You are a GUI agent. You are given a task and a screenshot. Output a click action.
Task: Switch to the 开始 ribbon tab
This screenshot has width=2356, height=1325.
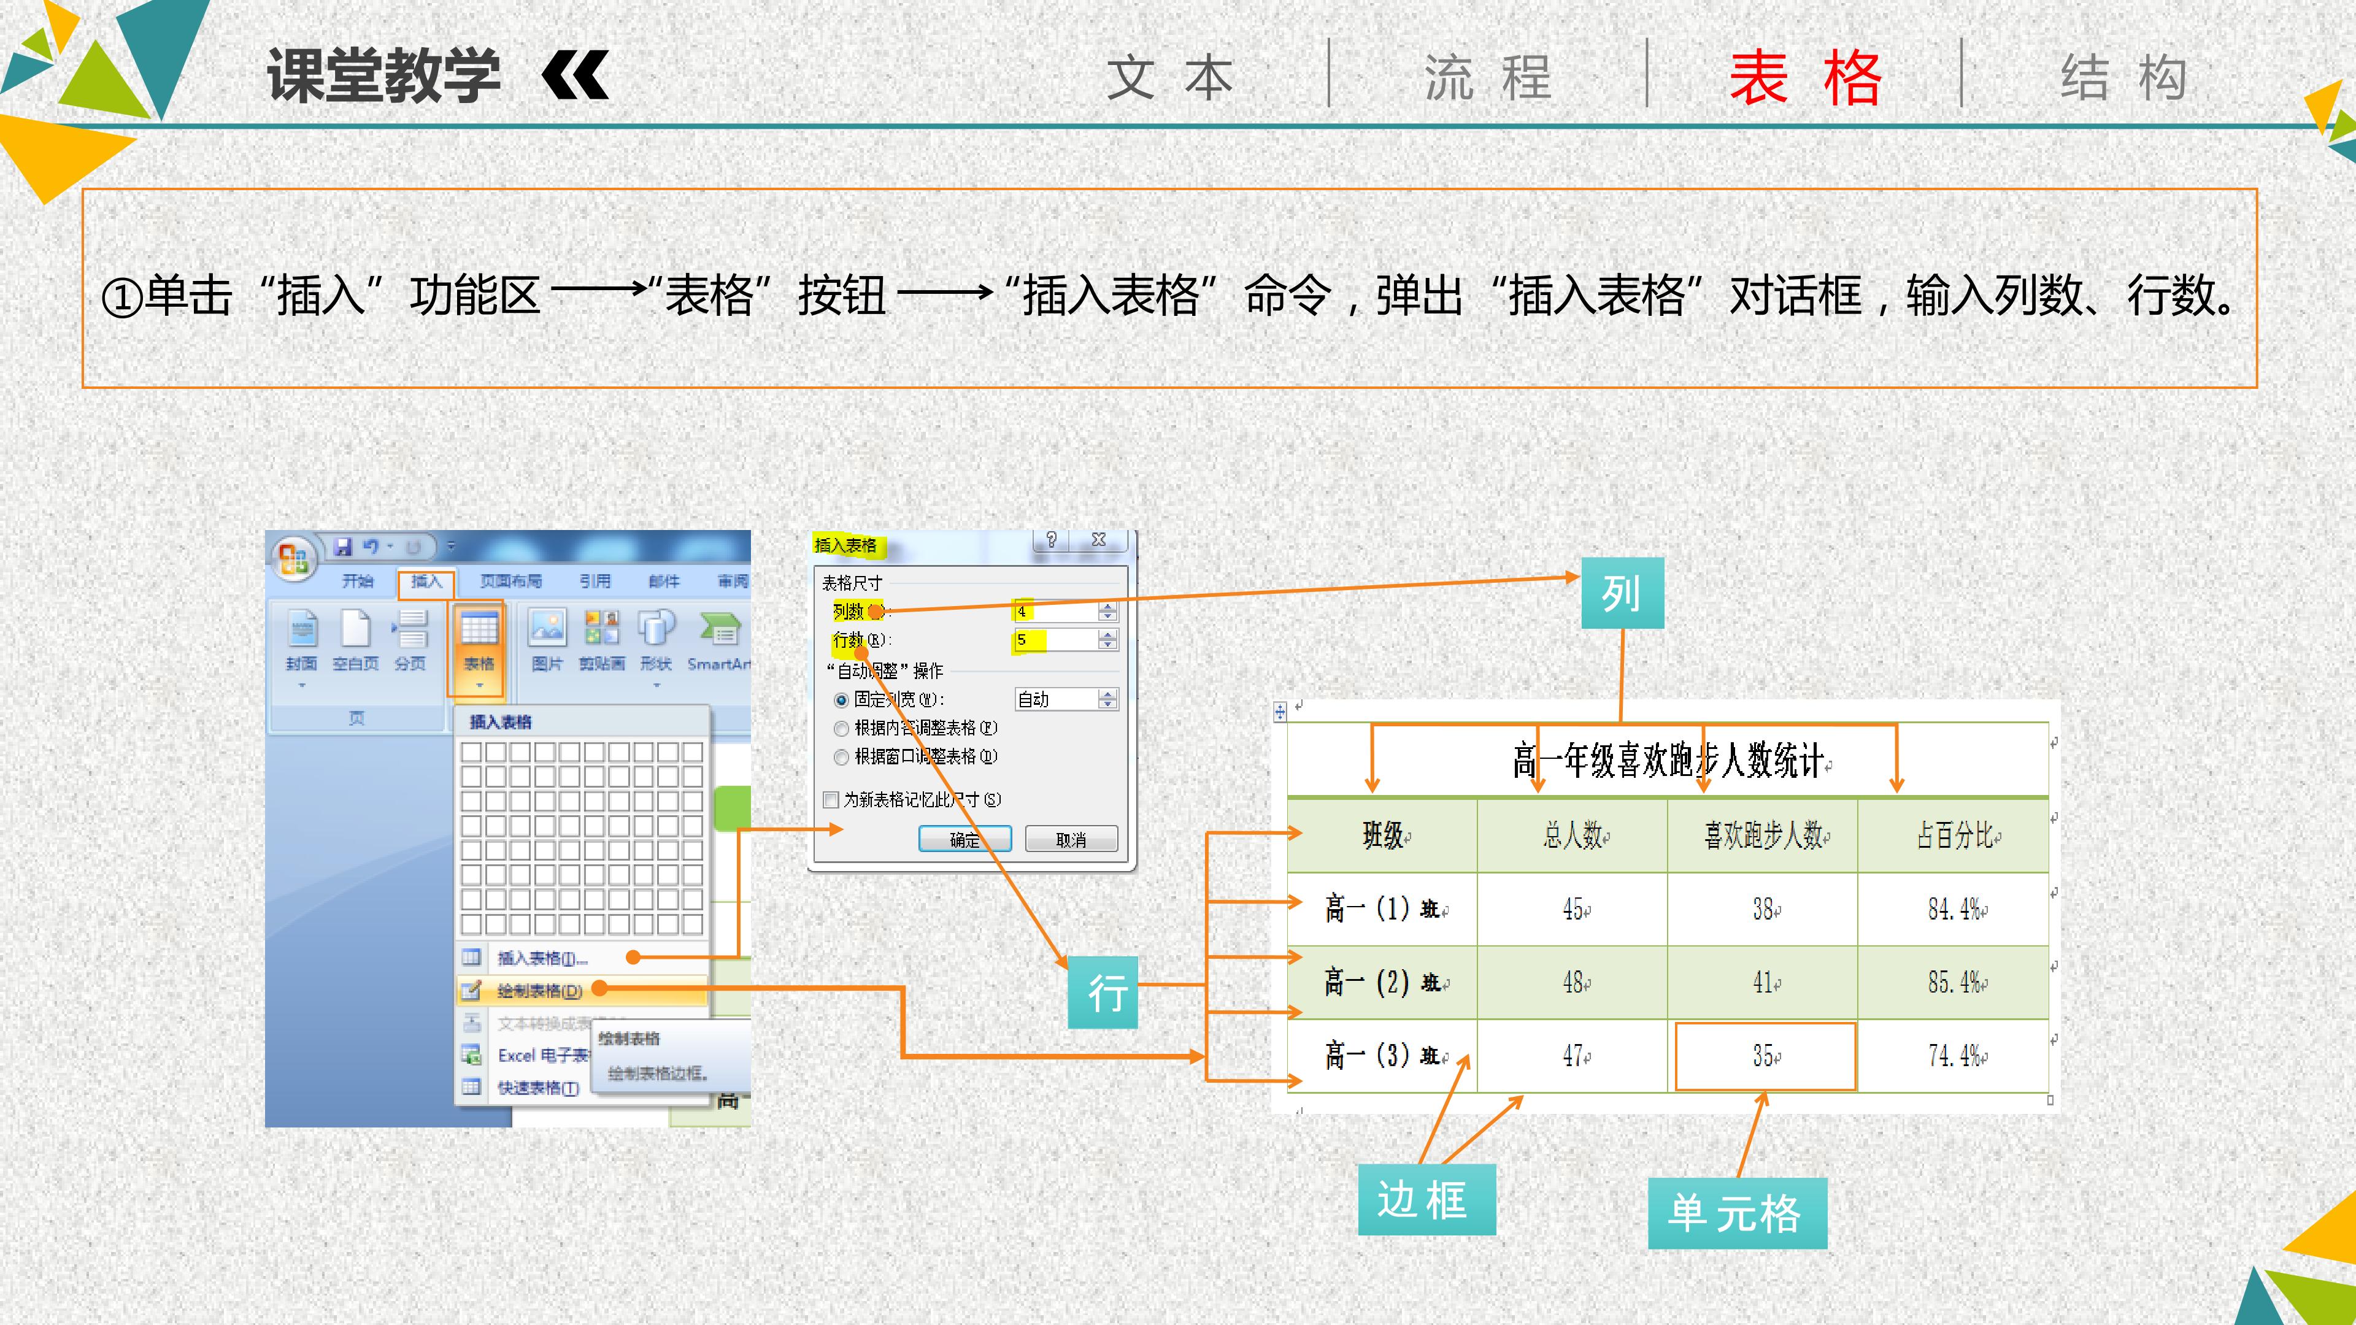358,581
